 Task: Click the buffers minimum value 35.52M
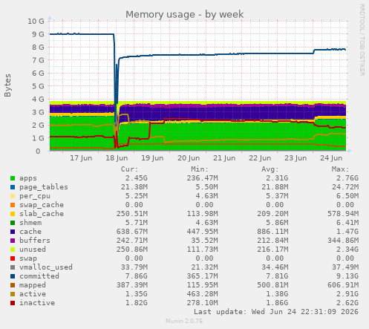point(204,241)
